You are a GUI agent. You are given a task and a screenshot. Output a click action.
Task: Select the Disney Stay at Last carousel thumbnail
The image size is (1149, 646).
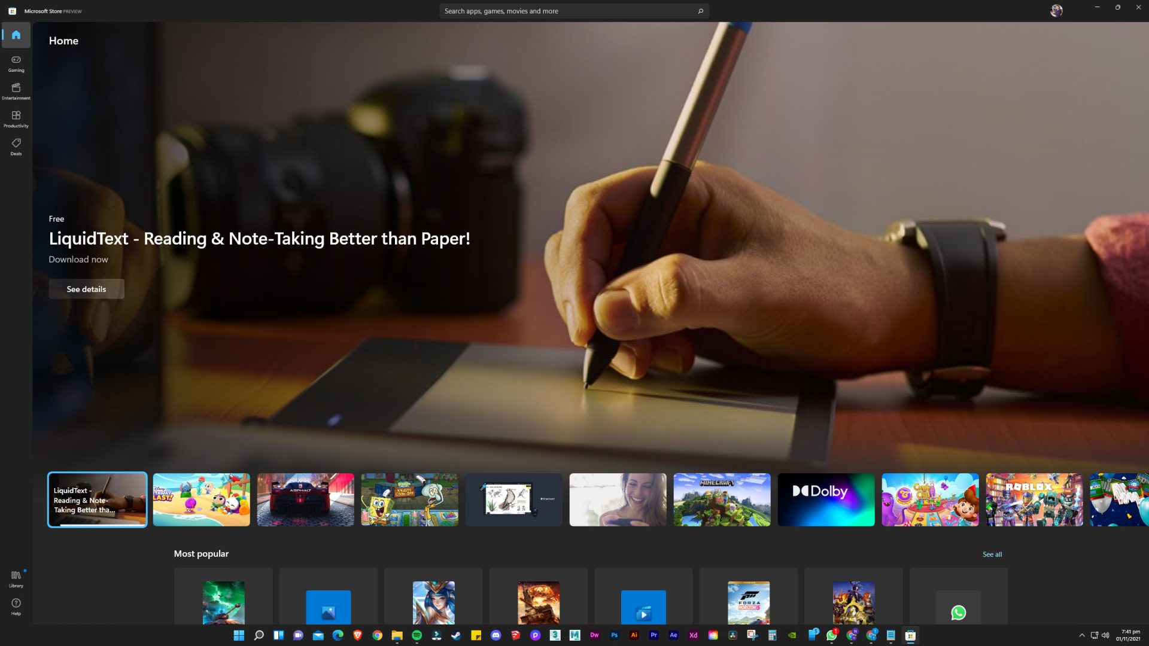[x=202, y=500]
